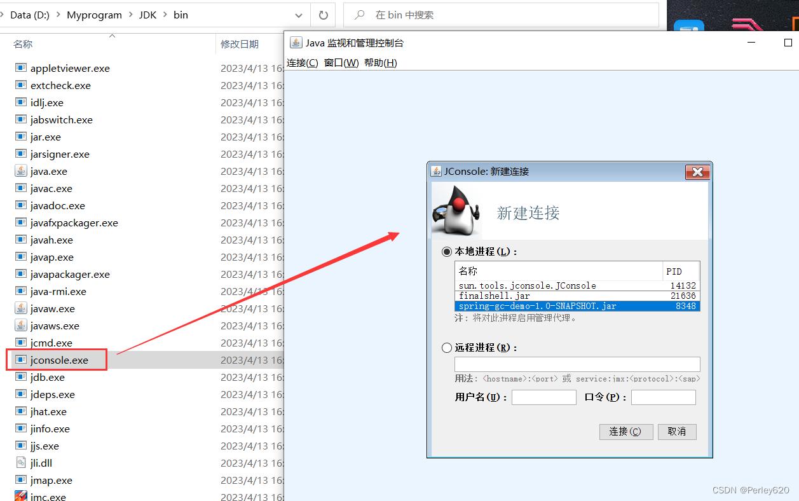Screen dimensions: 799x501
Task: Click the 取消 button
Action: [x=677, y=432]
